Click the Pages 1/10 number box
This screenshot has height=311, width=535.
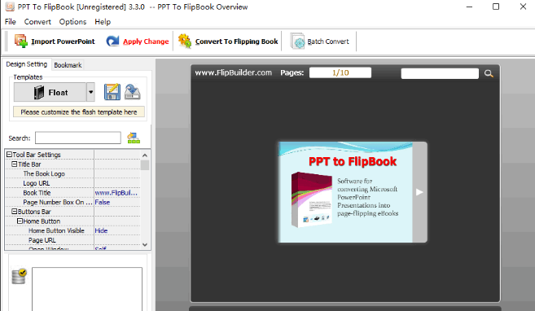(340, 72)
